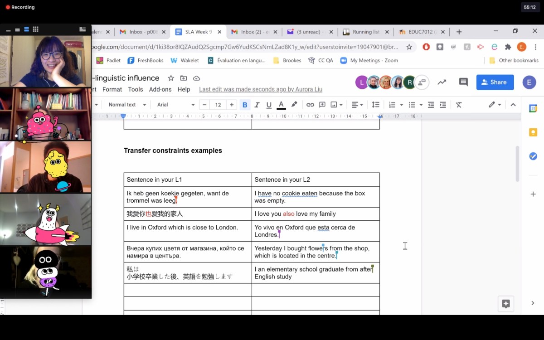Open the insert link tool

click(310, 104)
